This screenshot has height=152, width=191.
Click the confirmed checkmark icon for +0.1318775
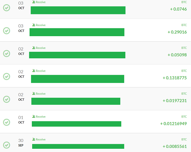click(x=6, y=76)
